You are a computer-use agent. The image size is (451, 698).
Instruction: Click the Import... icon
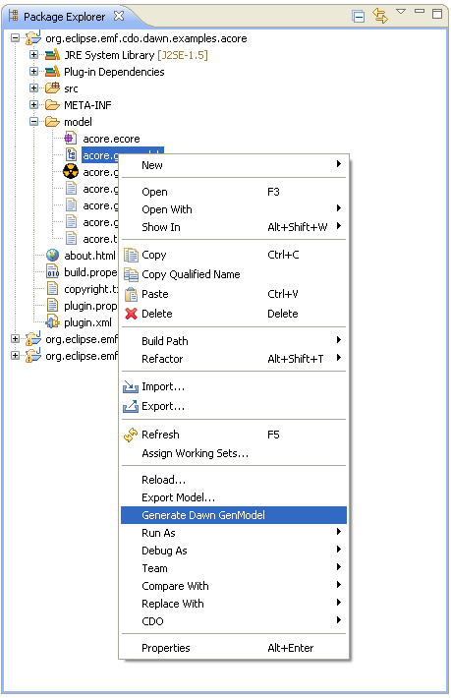coord(131,386)
